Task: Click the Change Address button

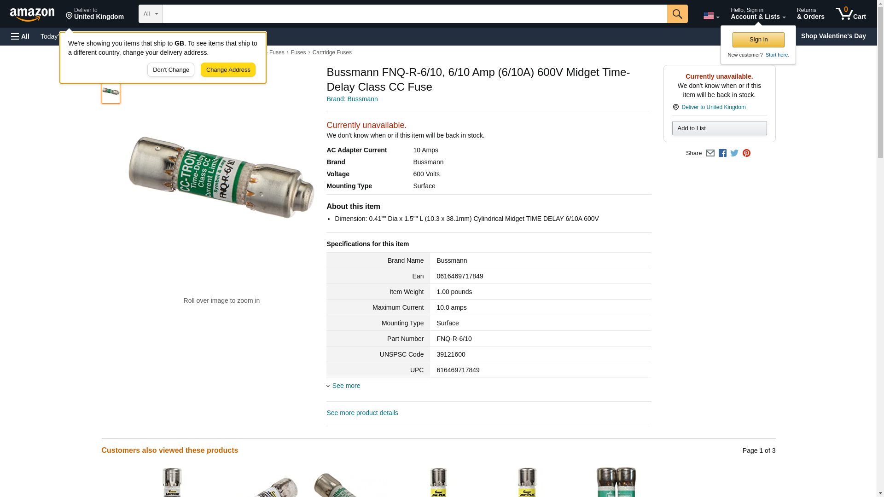Action: click(x=228, y=70)
